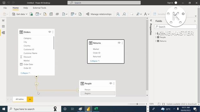This screenshot has height=112, width=200.
Task: Click the Orders table scrollbar
Action: tap(54, 43)
